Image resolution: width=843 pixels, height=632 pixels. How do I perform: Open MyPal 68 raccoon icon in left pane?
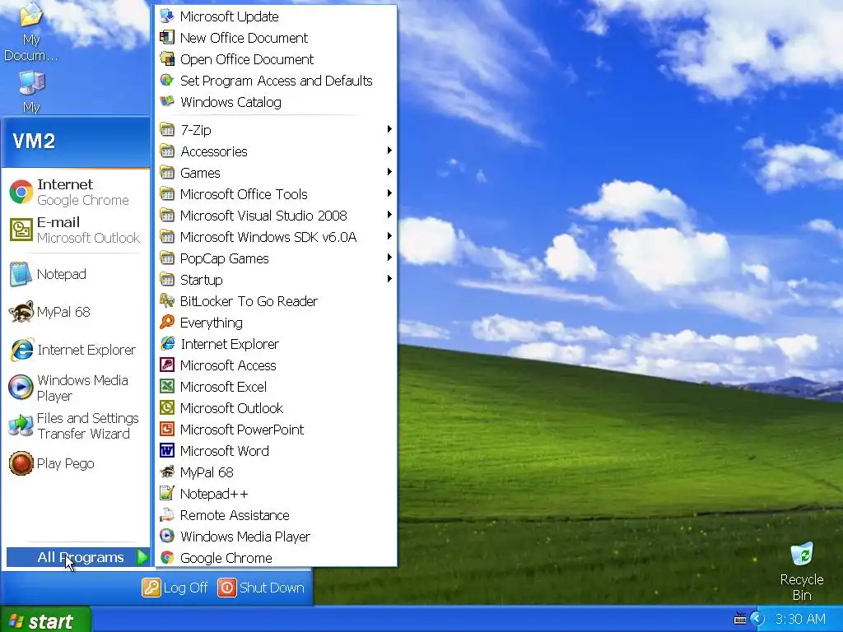click(21, 312)
